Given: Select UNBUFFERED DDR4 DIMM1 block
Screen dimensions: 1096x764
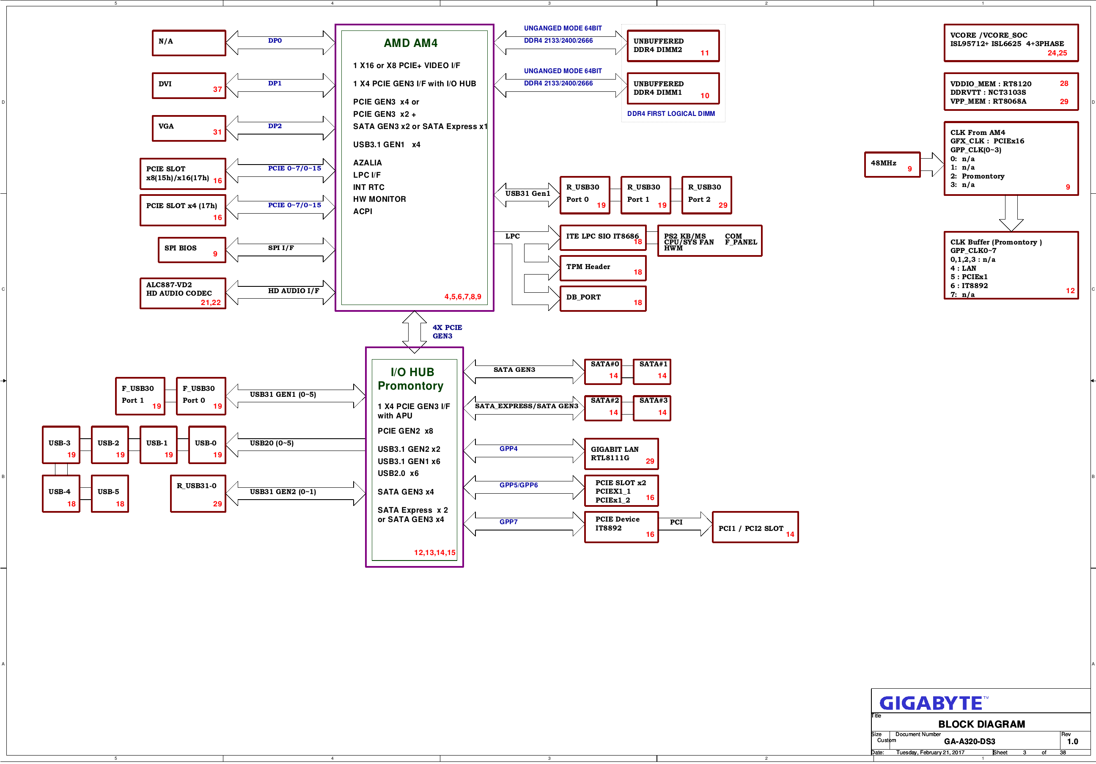Looking at the screenshot, I should 673,88.
